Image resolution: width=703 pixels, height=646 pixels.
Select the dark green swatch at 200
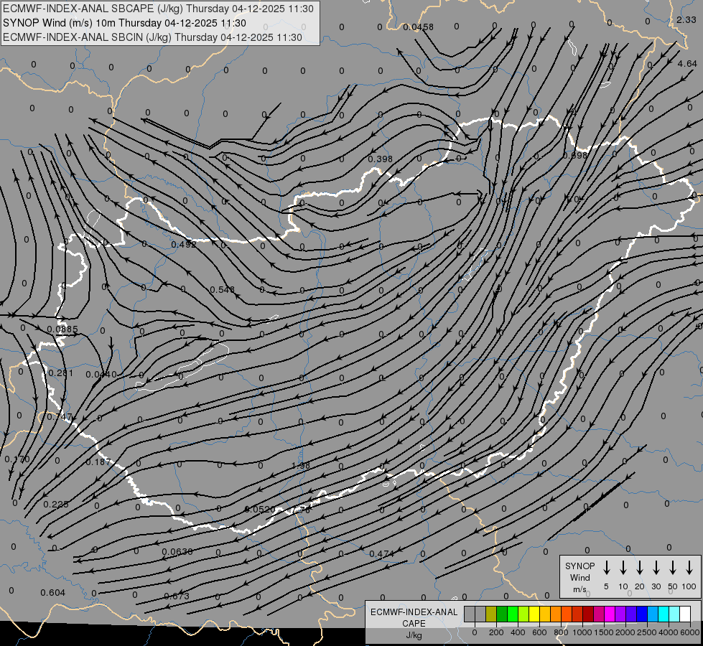502,614
